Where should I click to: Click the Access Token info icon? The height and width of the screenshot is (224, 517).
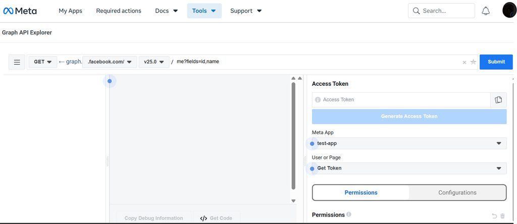point(318,100)
